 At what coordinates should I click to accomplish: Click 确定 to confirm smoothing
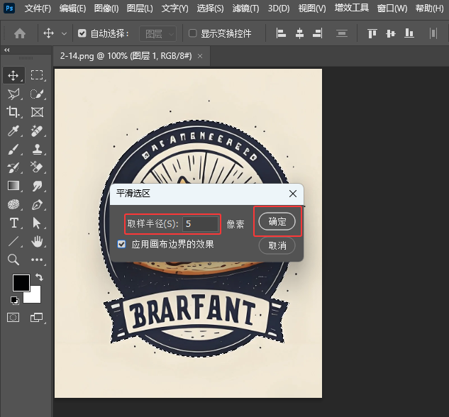pos(277,221)
